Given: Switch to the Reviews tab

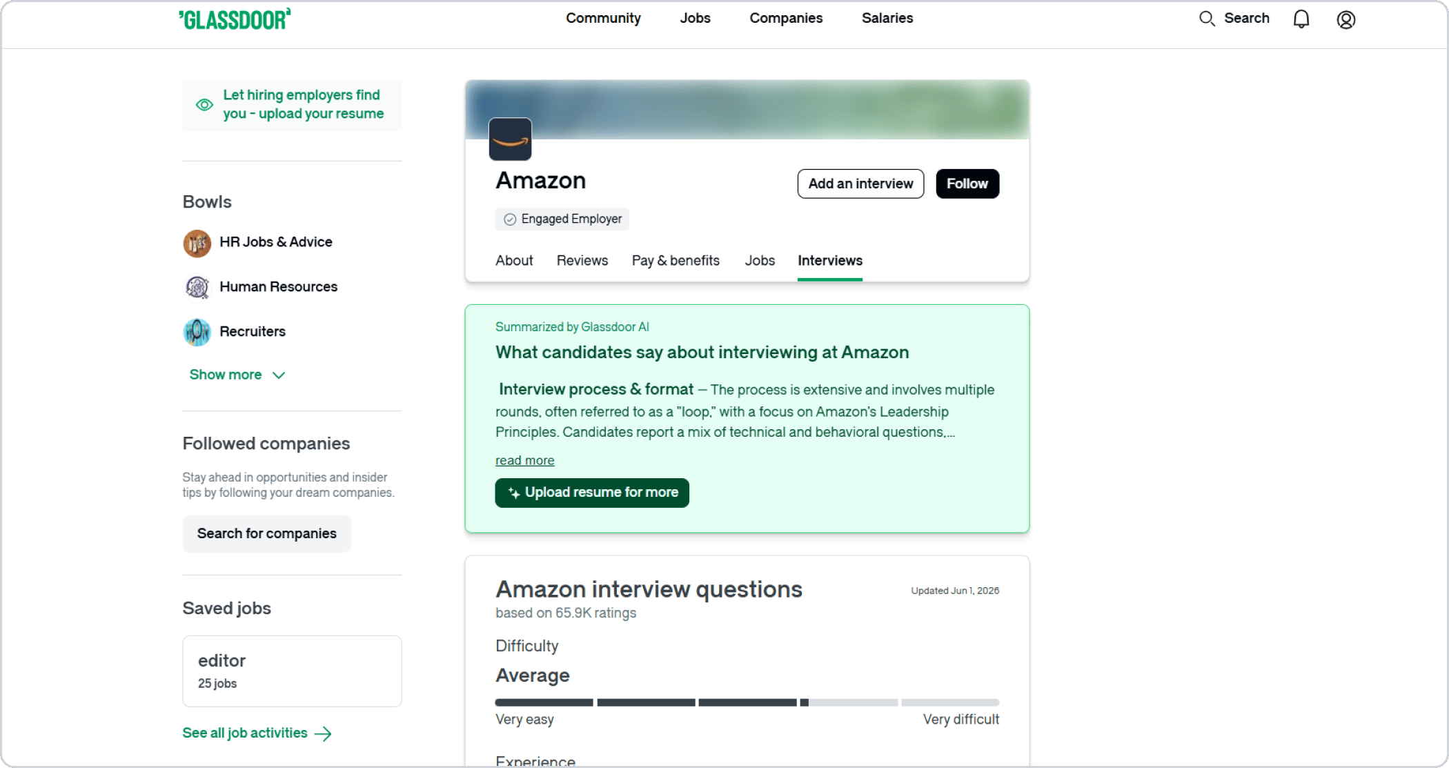Looking at the screenshot, I should tap(582, 261).
